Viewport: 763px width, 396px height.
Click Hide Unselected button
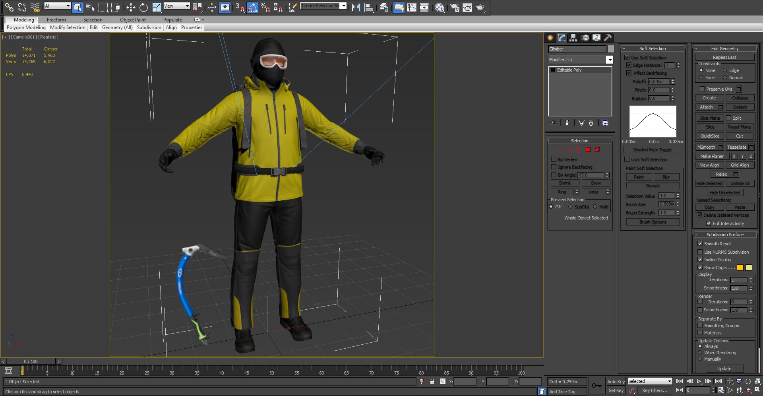tap(724, 192)
